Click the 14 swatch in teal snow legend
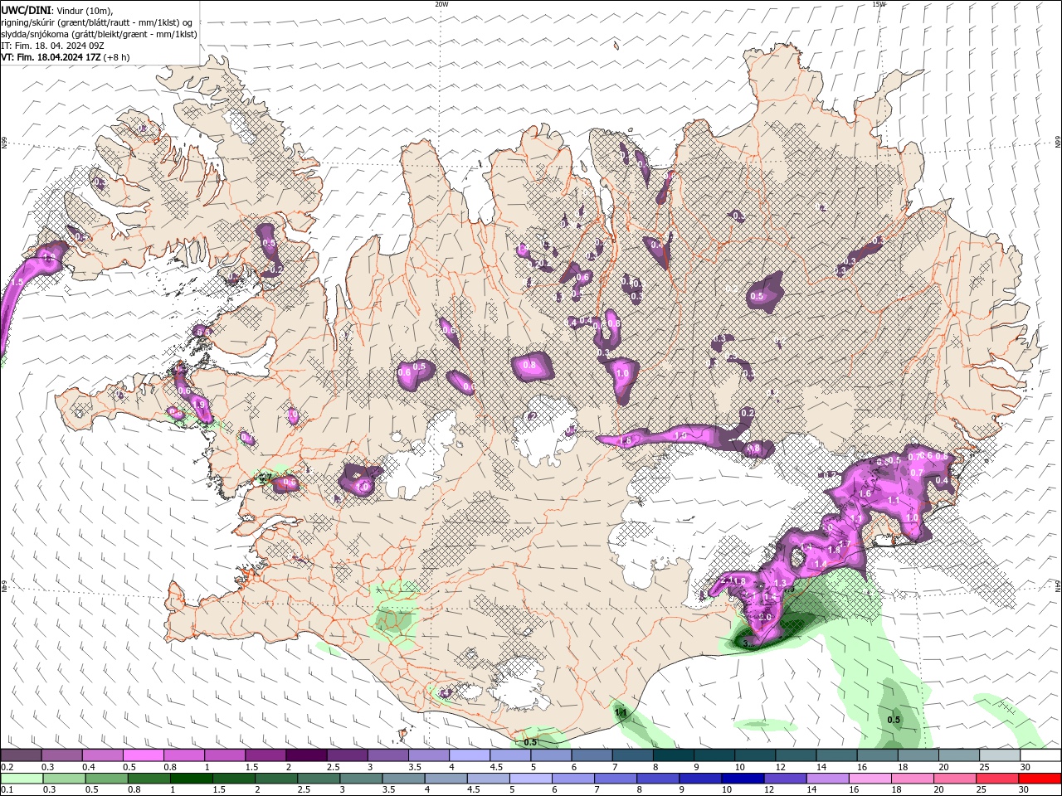Image resolution: width=1062 pixels, height=796 pixels. (836, 755)
